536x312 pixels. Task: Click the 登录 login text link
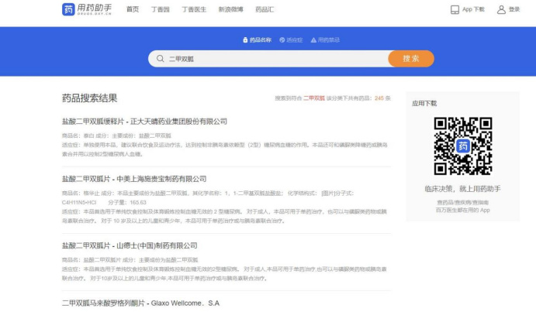click(x=514, y=9)
